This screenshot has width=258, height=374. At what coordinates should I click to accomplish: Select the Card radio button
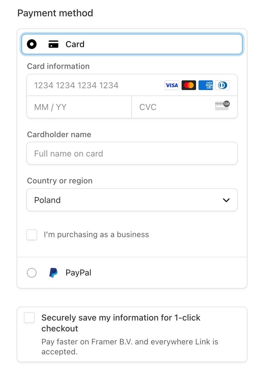pyautogui.click(x=32, y=44)
